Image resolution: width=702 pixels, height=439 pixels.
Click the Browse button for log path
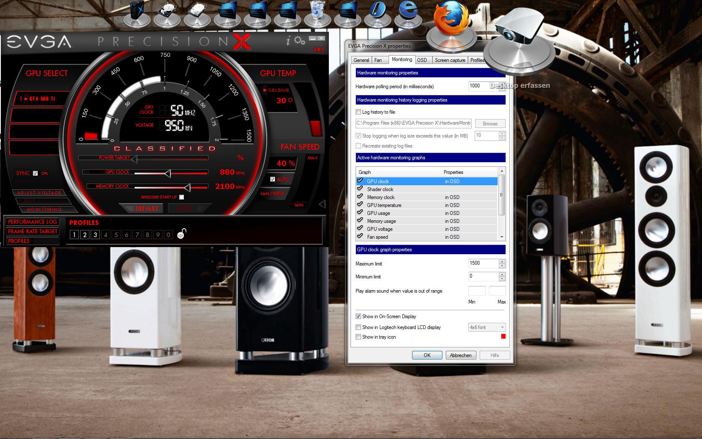click(490, 124)
